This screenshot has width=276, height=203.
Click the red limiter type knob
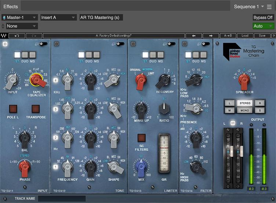point(141,80)
